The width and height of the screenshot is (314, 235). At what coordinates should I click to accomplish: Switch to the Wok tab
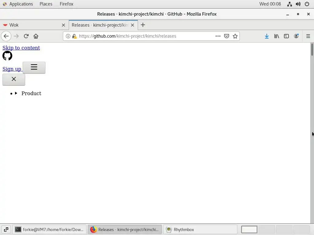tap(34, 25)
